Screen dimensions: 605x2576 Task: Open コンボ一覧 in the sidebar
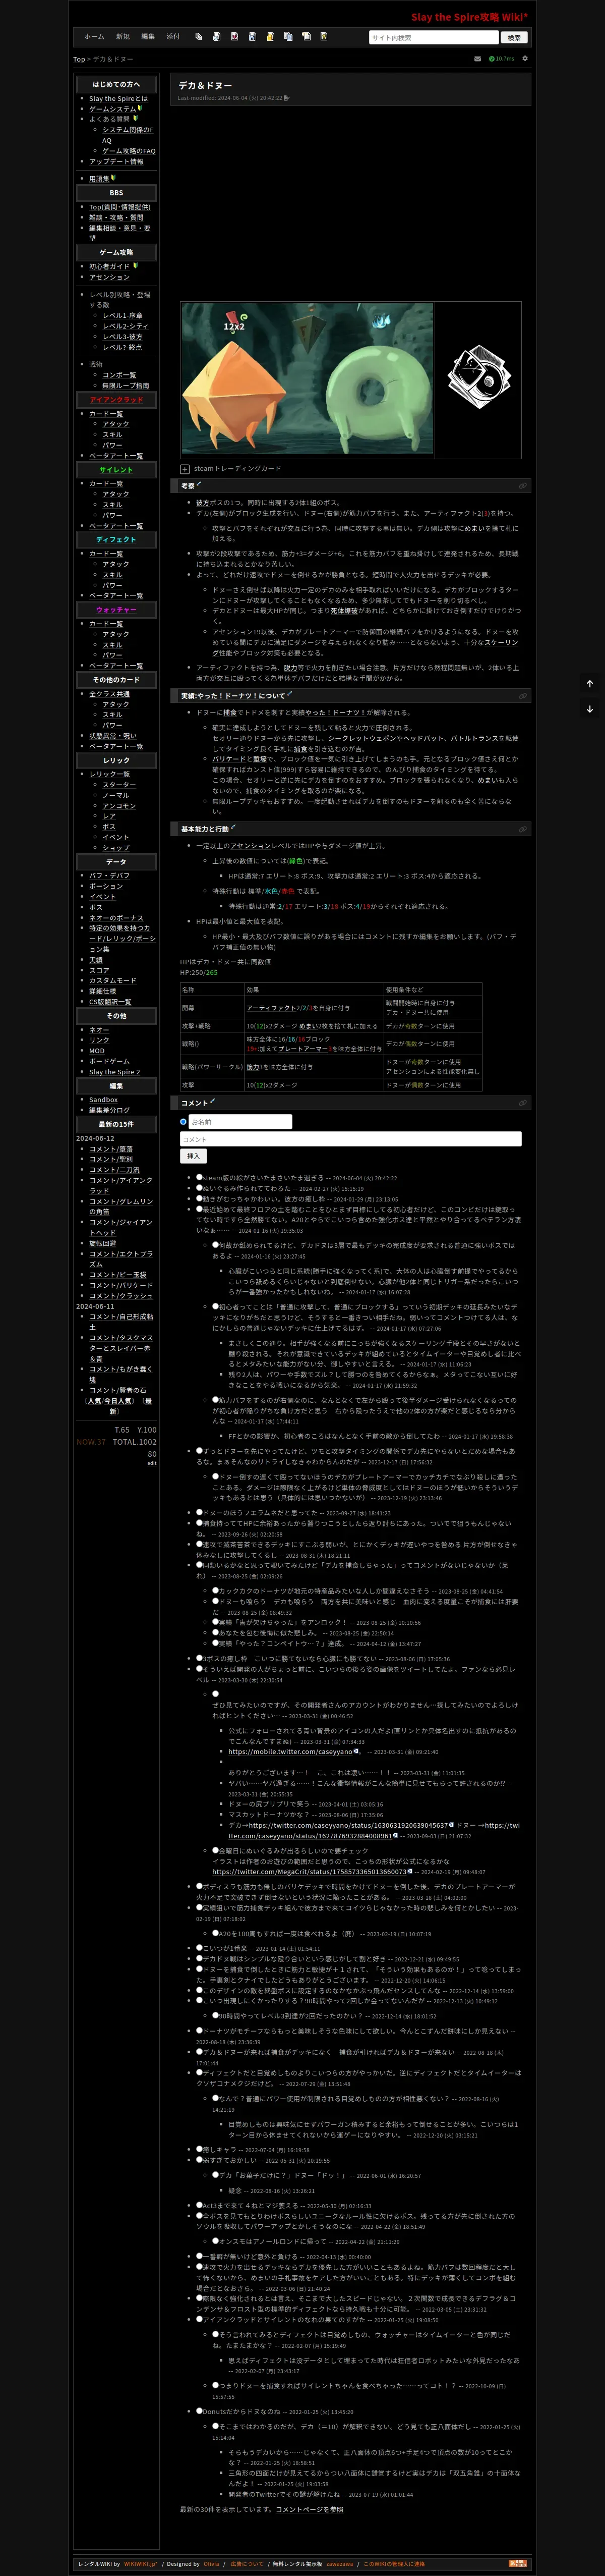point(119,375)
